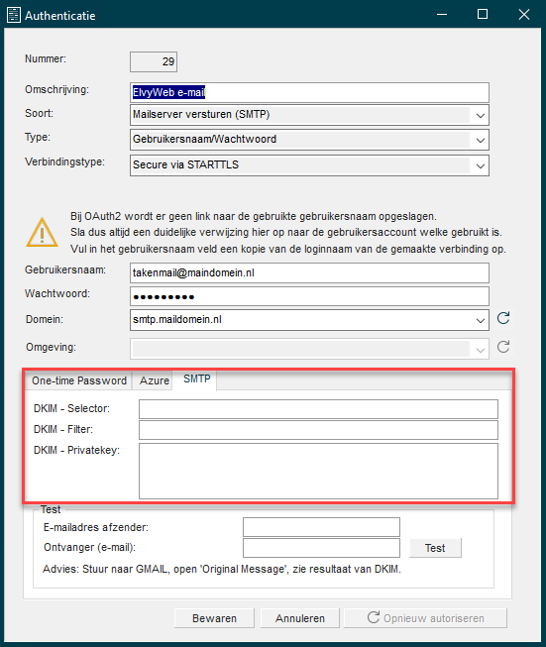Click the refresh icon beside Omgeving field
The image size is (546, 647).
click(503, 347)
